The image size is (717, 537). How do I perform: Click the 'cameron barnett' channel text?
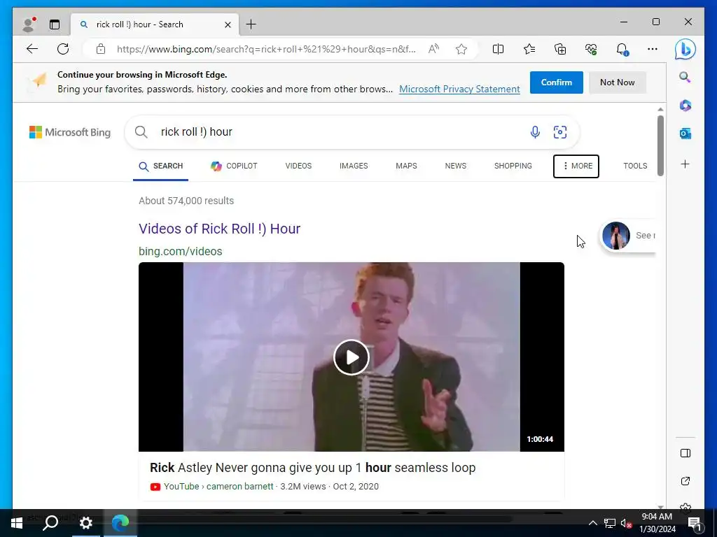pyautogui.click(x=239, y=487)
